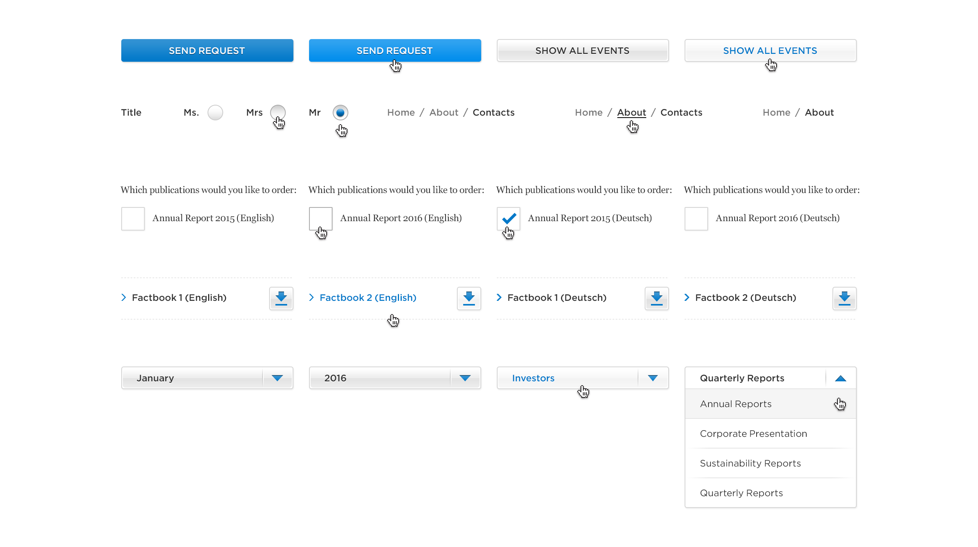Click SHOW ALL EVENTS button with dark text
Viewport: 978px width, 547px height.
point(583,50)
